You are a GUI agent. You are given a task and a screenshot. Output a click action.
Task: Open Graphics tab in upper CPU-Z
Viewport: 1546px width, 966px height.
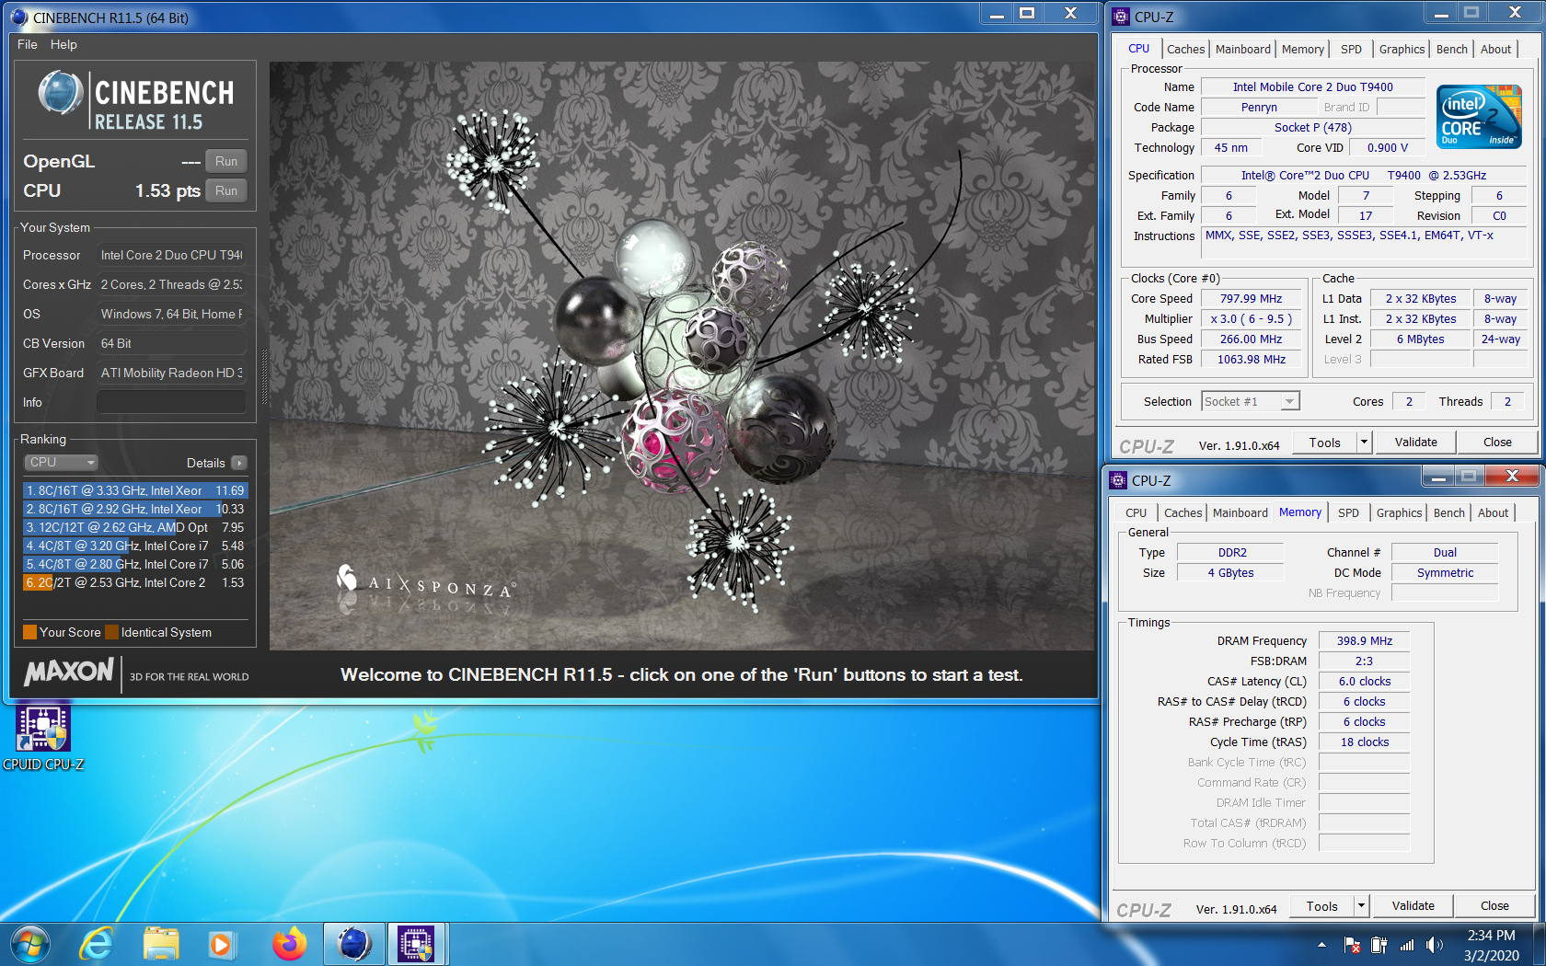(1402, 50)
